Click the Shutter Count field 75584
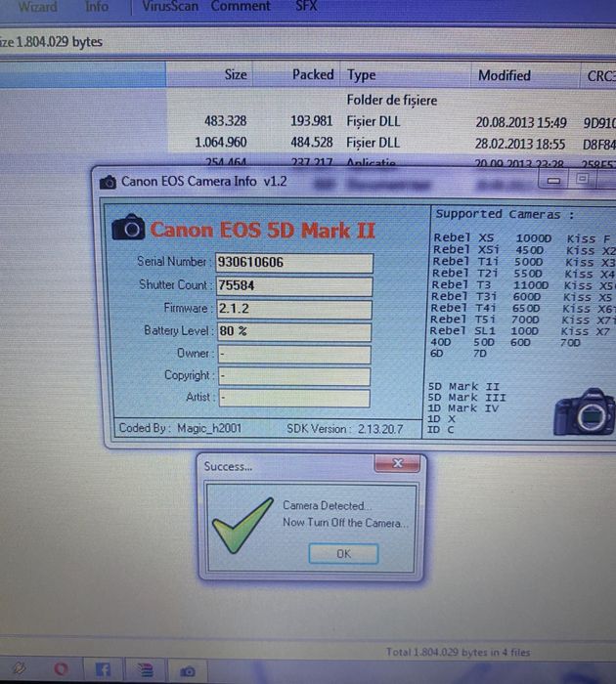This screenshot has height=684, width=616. [294, 285]
